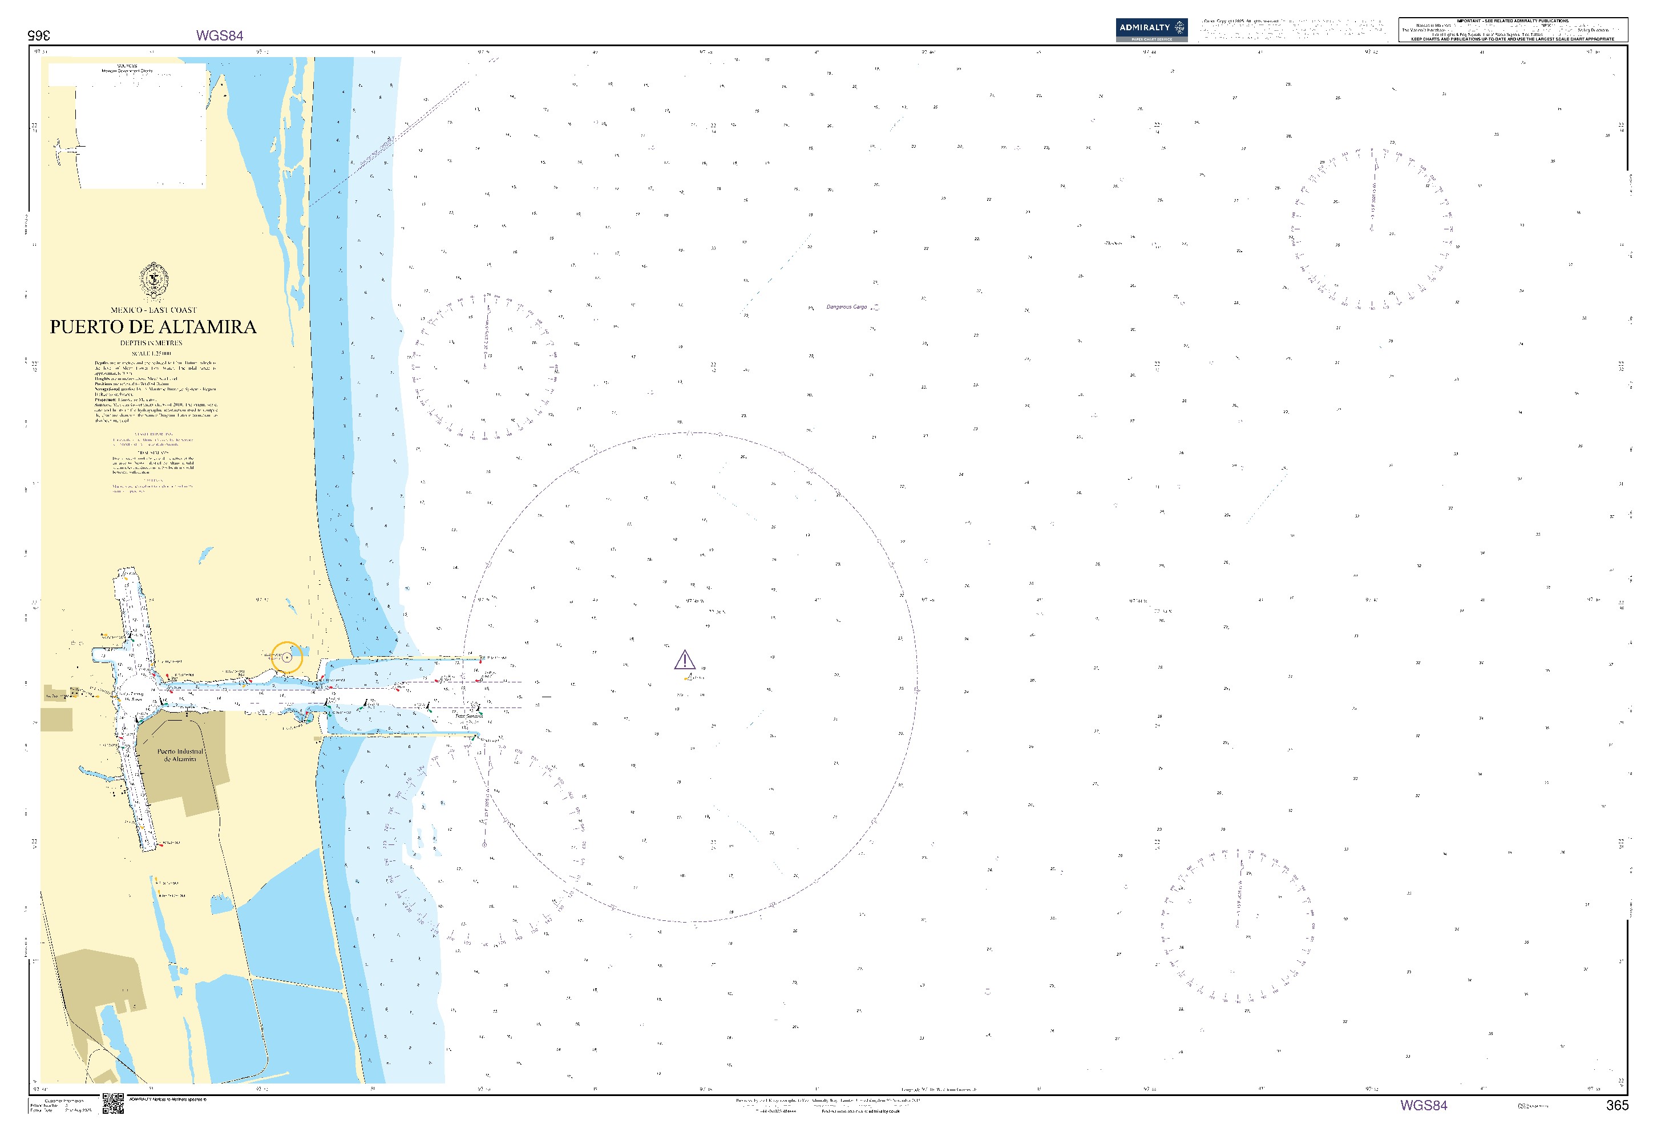This screenshot has height=1124, width=1657.
Task: Click the Puerto Industrial de Altamira label
Action: pos(180,755)
